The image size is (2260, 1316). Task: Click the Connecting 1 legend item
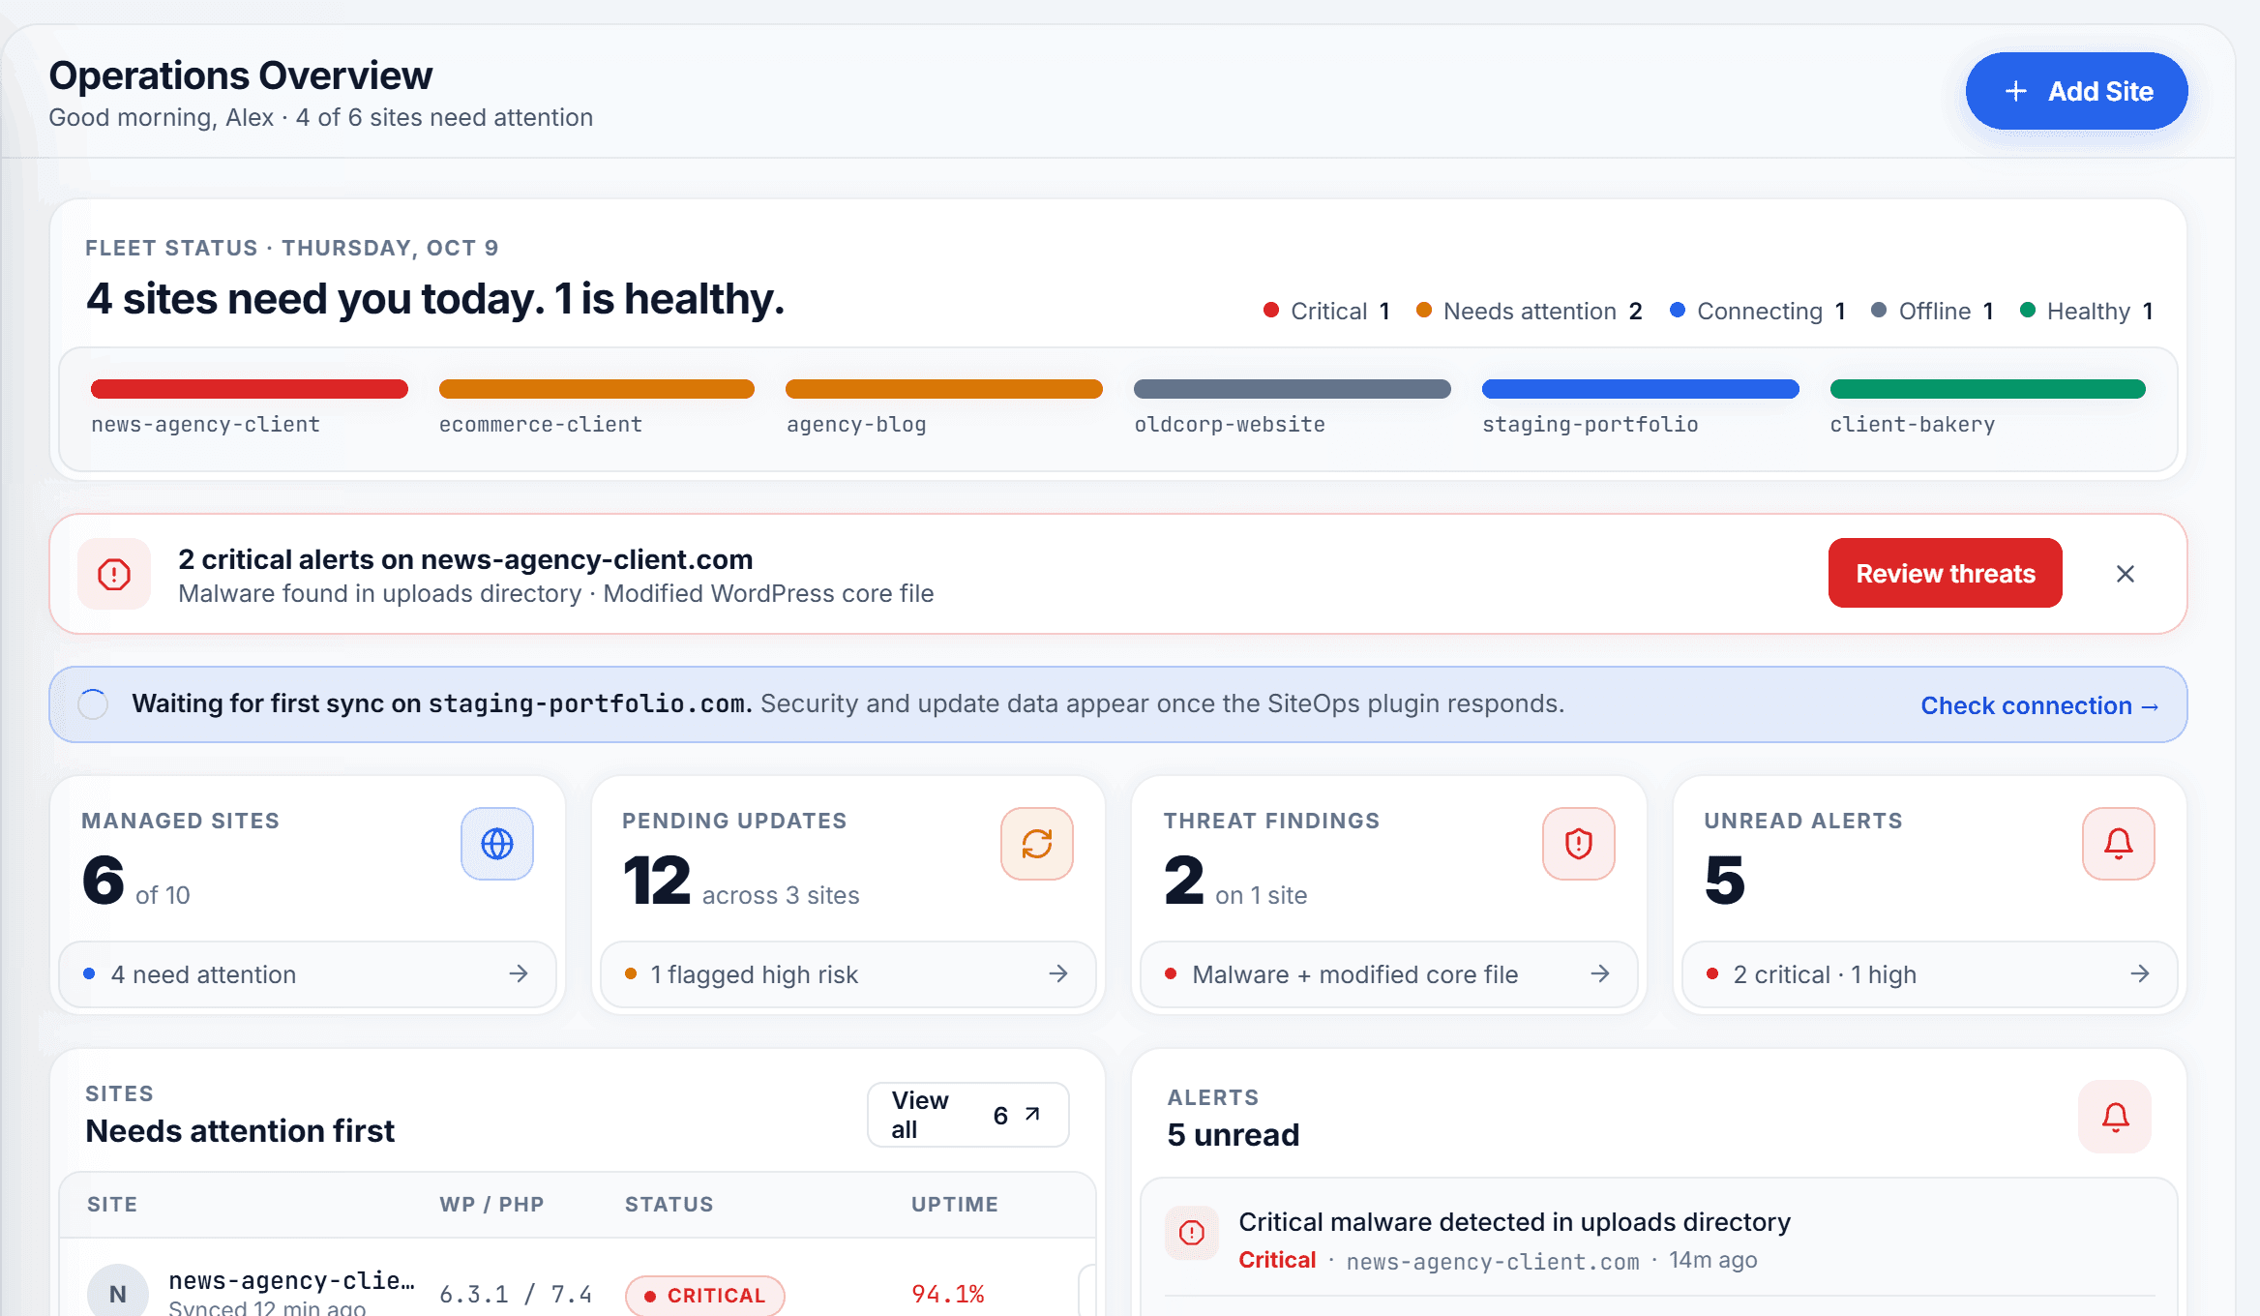(x=1758, y=311)
